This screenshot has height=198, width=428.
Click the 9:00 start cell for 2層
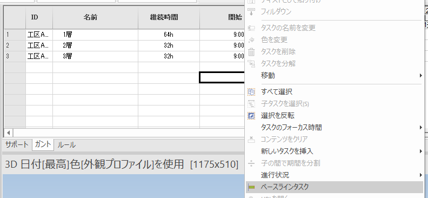click(x=222, y=45)
